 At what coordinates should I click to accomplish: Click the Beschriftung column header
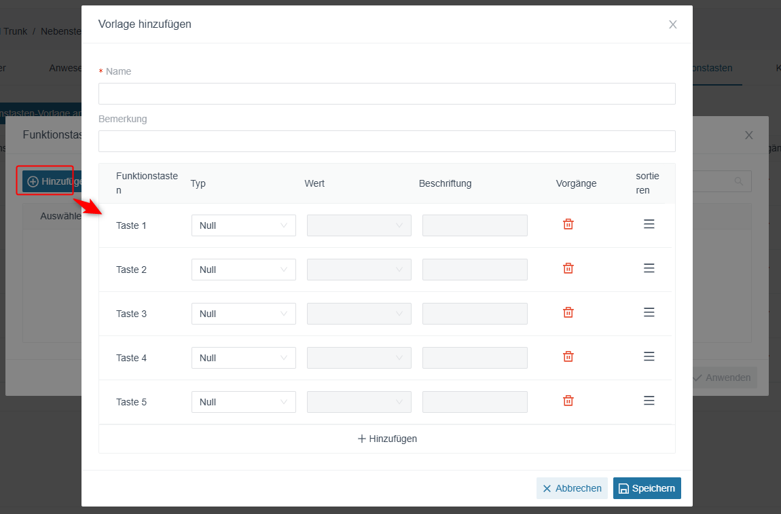coord(445,183)
